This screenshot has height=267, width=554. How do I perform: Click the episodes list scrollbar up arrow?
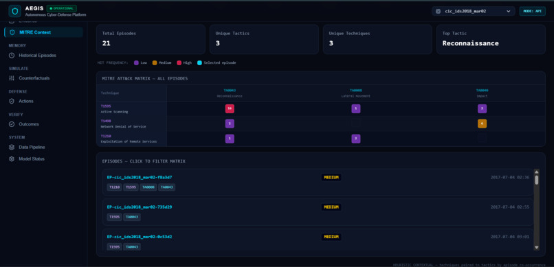pos(536,172)
